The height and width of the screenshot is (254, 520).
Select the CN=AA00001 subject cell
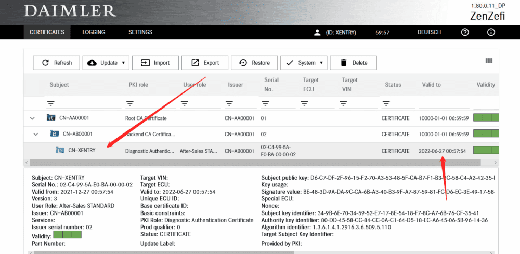click(74, 117)
